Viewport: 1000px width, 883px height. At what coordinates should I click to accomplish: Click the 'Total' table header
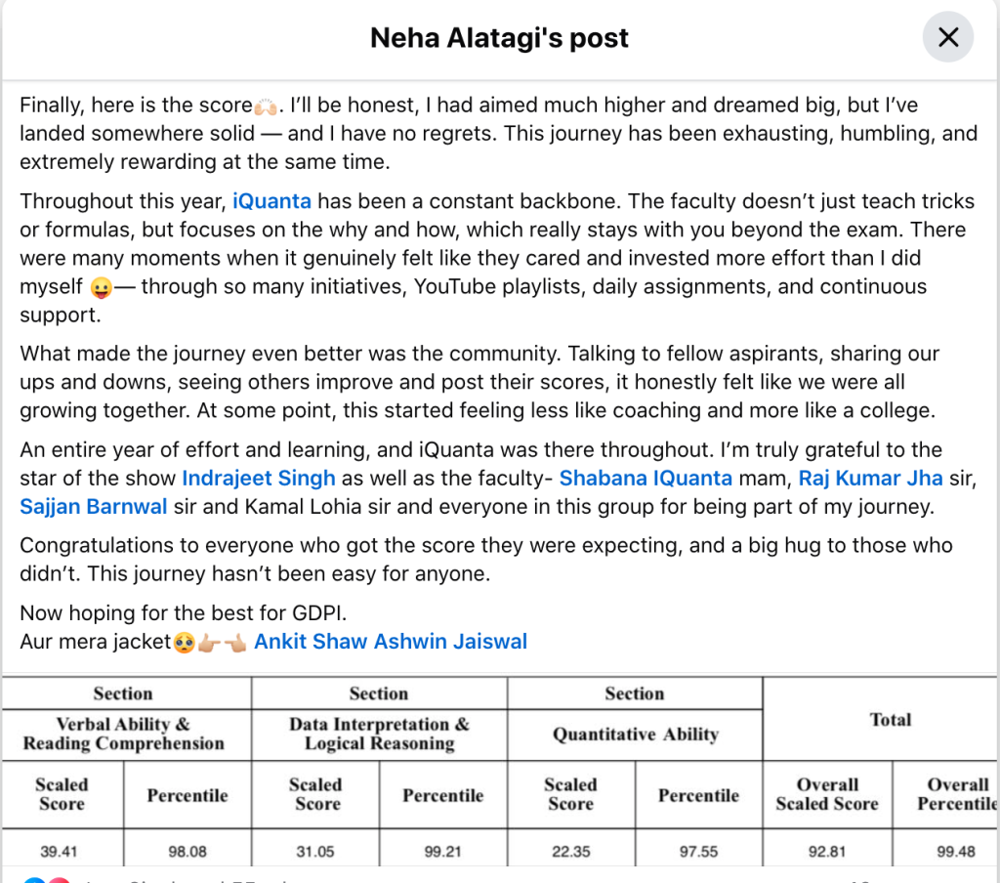tap(890, 720)
